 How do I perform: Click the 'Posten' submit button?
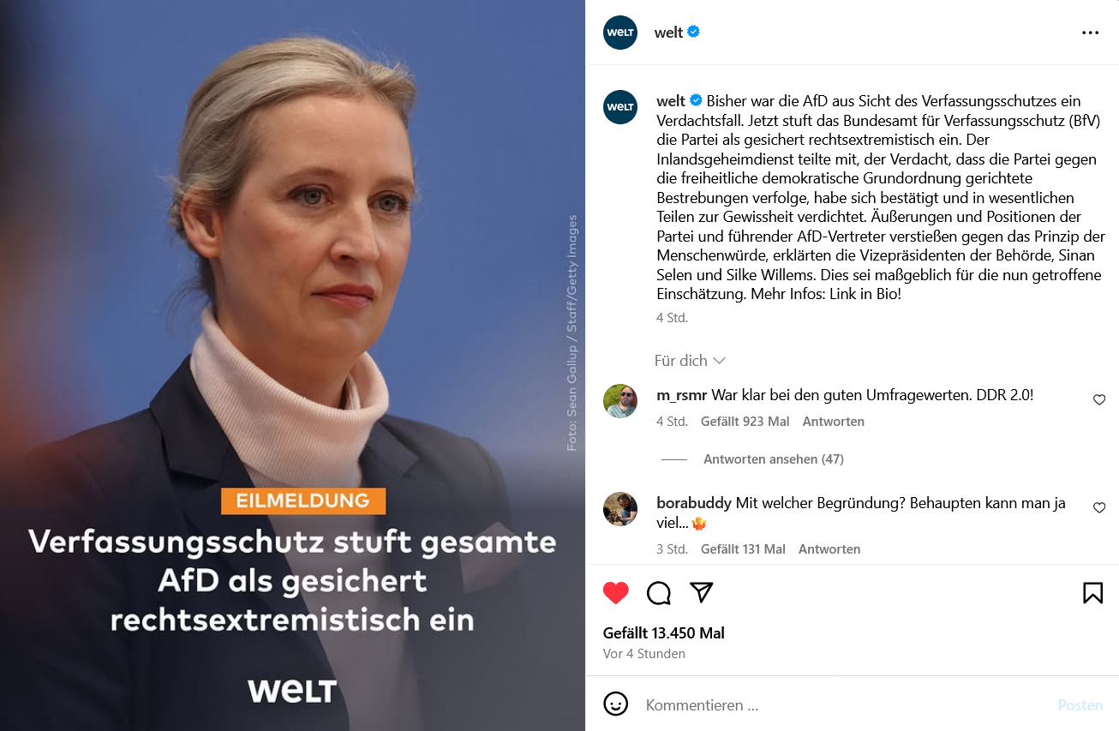[1080, 705]
